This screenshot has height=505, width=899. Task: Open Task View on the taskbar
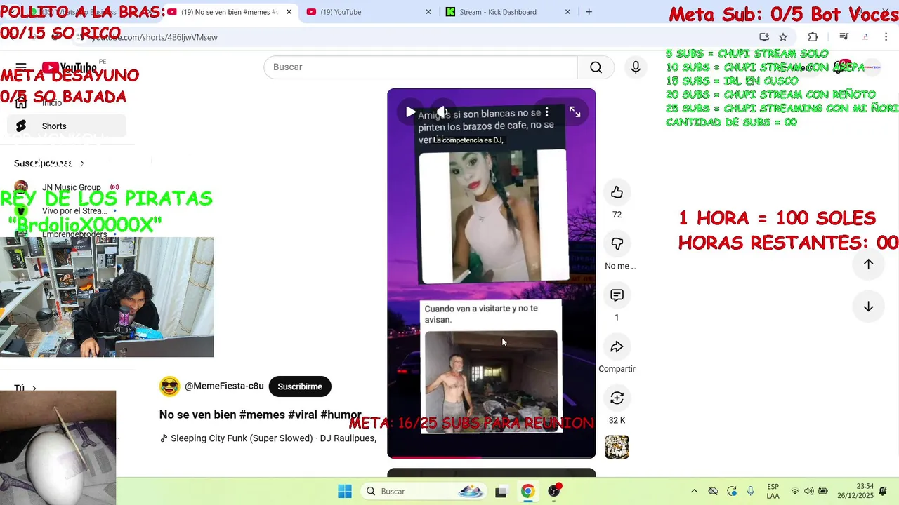coord(501,492)
